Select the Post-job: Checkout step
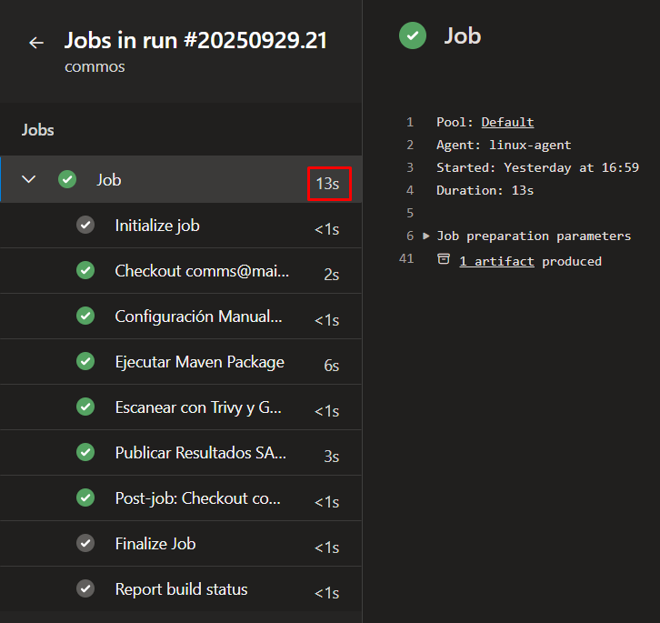Screen dimensions: 660x623 tap(198, 498)
